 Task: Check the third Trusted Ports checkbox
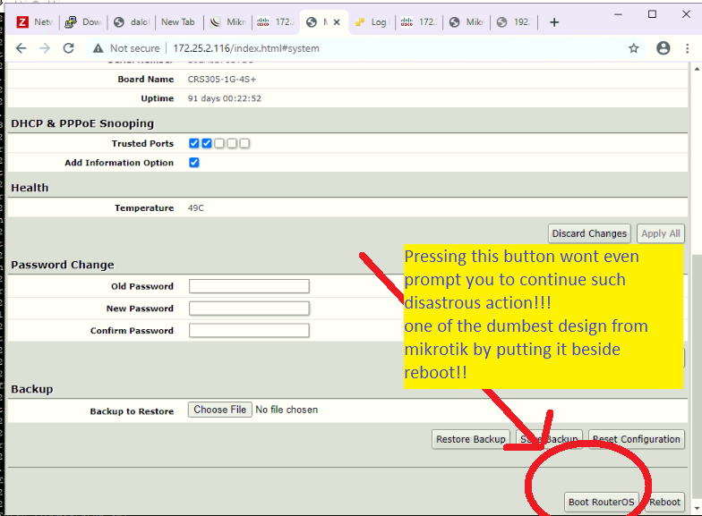click(218, 143)
